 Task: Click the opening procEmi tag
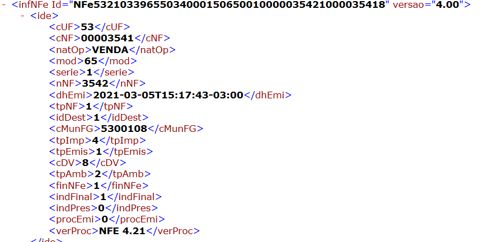pyautogui.click(x=76, y=219)
